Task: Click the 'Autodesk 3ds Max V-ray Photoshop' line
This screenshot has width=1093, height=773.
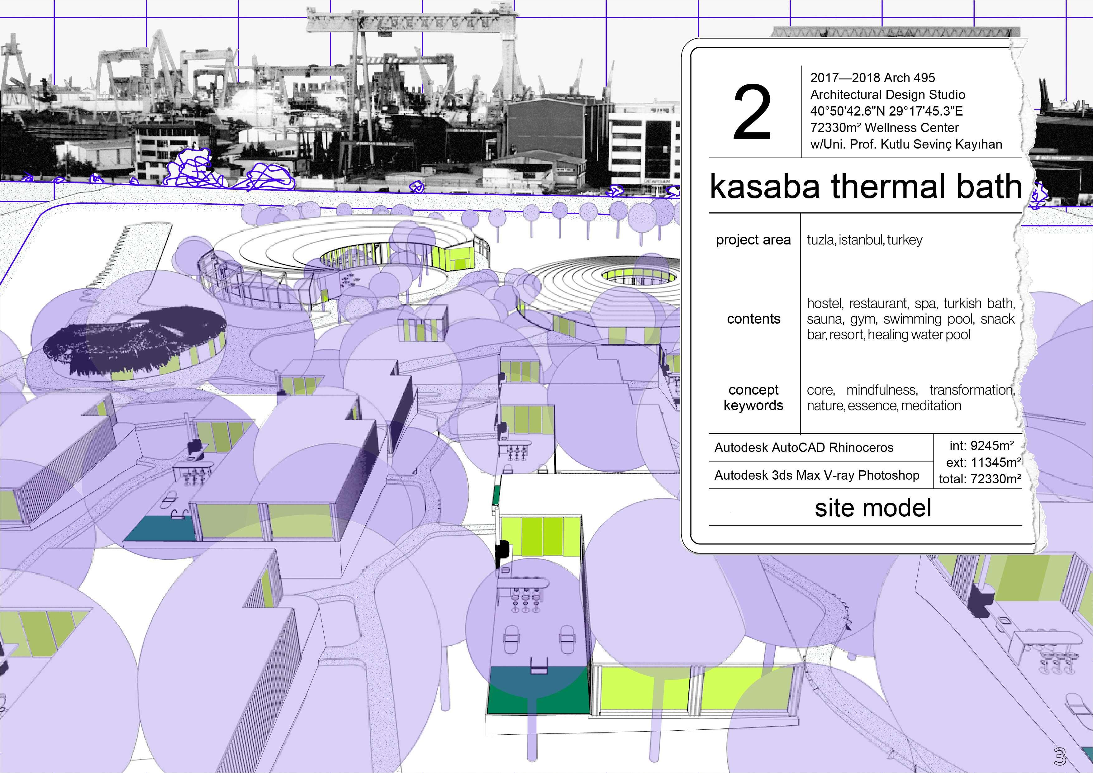Action: [816, 475]
